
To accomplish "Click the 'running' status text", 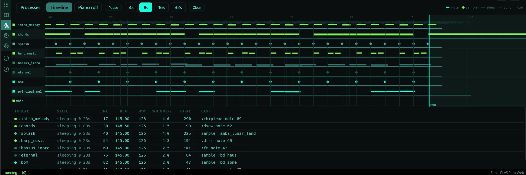I will click(11, 173).
